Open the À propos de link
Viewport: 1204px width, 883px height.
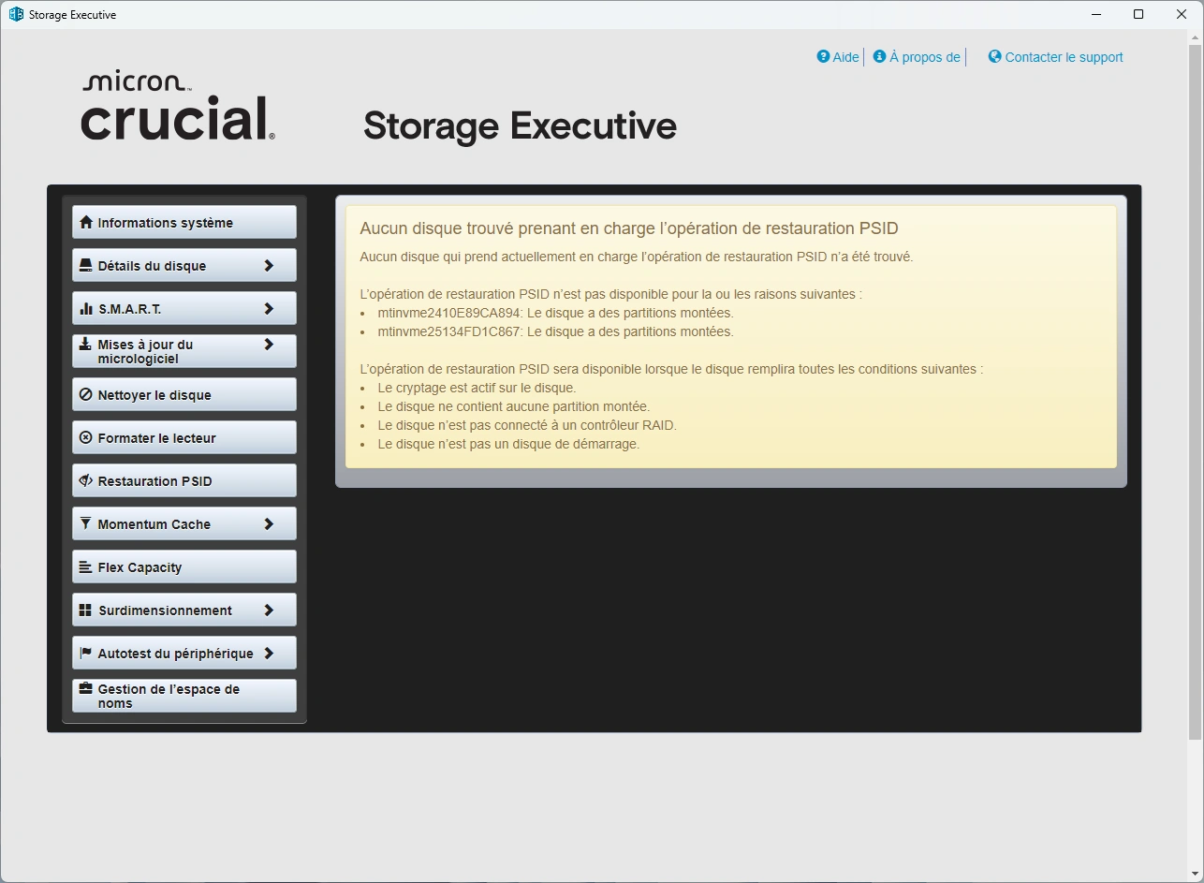pyautogui.click(x=924, y=57)
